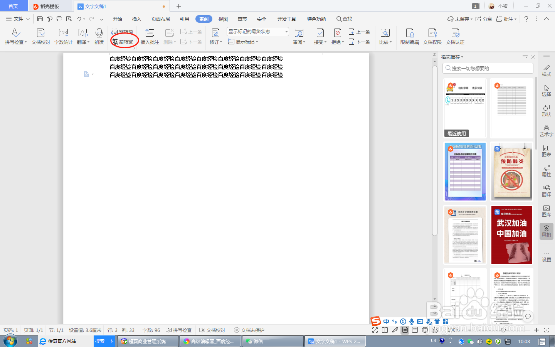This screenshot has width=555, height=347.
Task: Expand the quick access toolbar customize arrow
Action: pos(101,19)
